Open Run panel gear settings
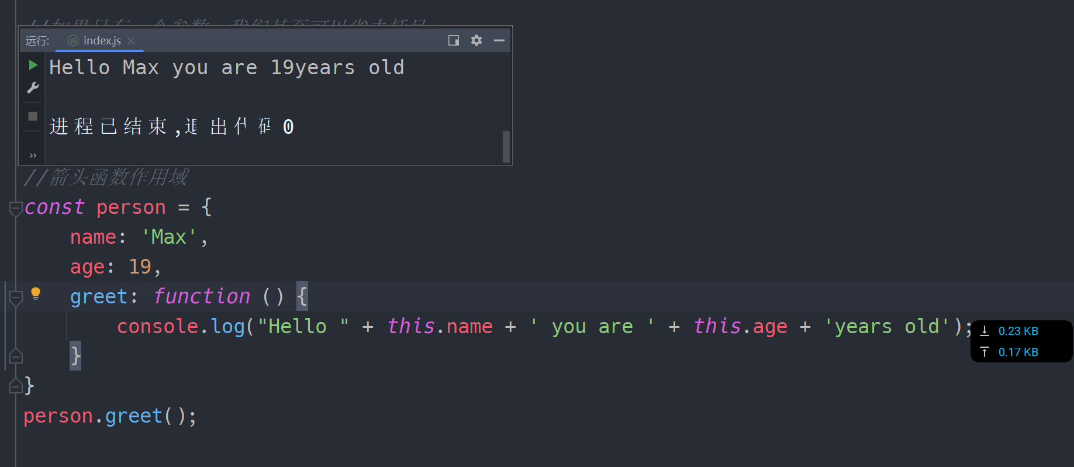Screen dimensions: 1074x467 tap(476, 40)
